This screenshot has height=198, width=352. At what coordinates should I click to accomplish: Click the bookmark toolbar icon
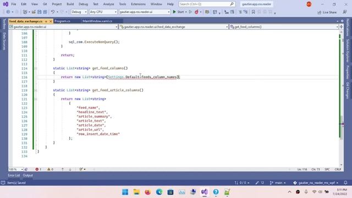[x=253, y=12]
